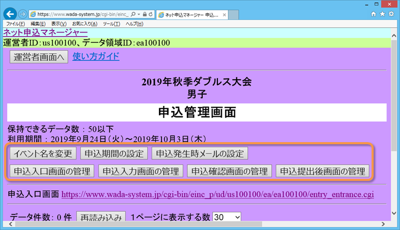
Task: Click the vertical scrollbar down arrow
Action: [x=394, y=213]
